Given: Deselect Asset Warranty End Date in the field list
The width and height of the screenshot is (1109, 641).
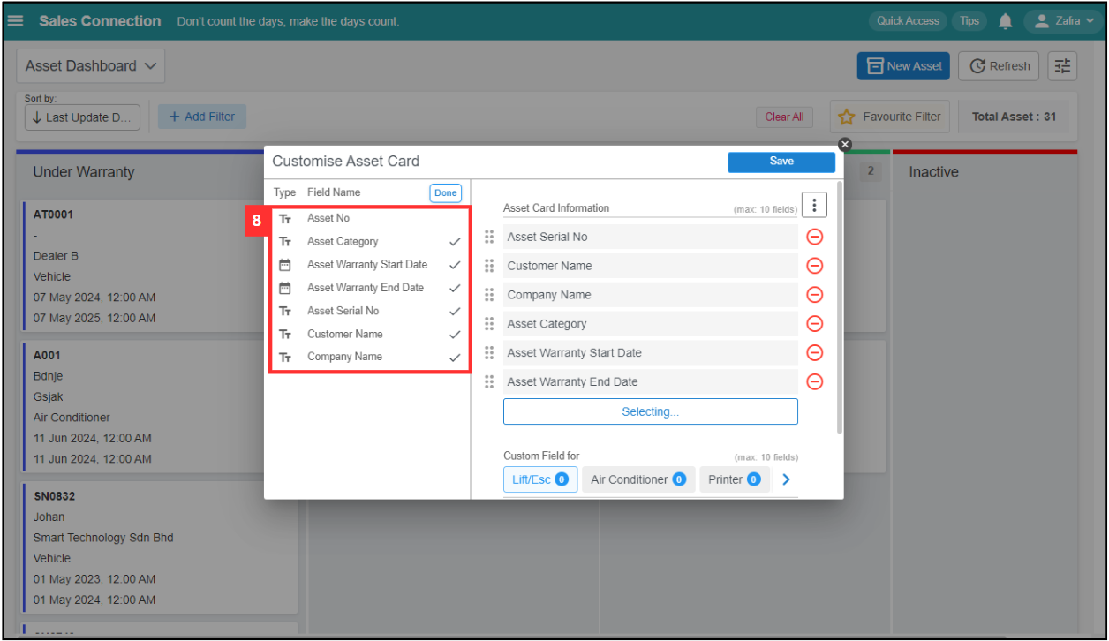Looking at the screenshot, I should (370, 288).
